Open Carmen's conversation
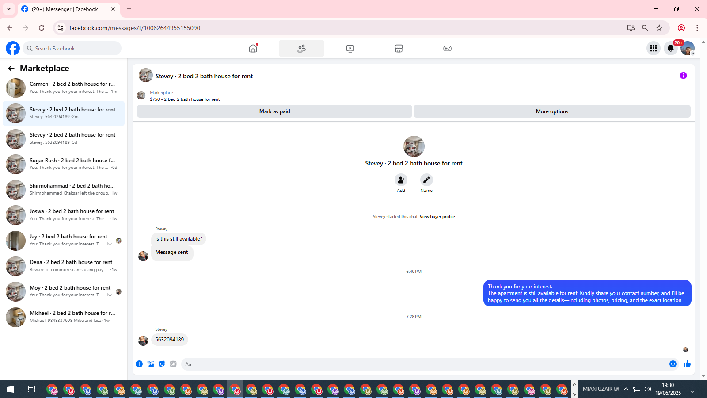707x398 pixels. 64,88
